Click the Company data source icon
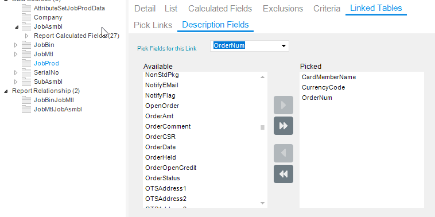 26,17
